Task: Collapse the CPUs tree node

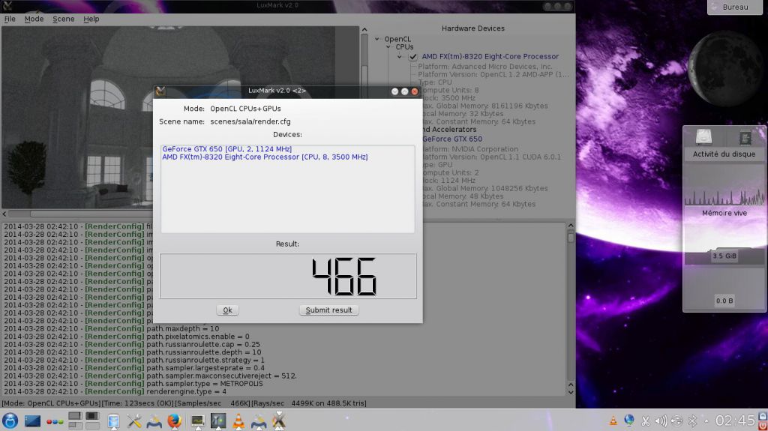Action: (x=388, y=47)
